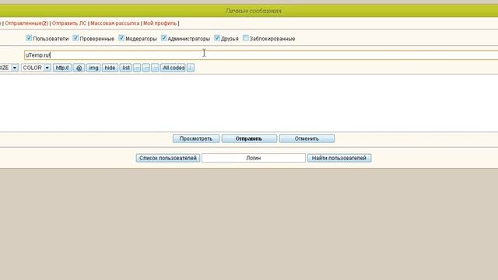
Task: Toggle the Друзья checkbox
Action: 217,38
